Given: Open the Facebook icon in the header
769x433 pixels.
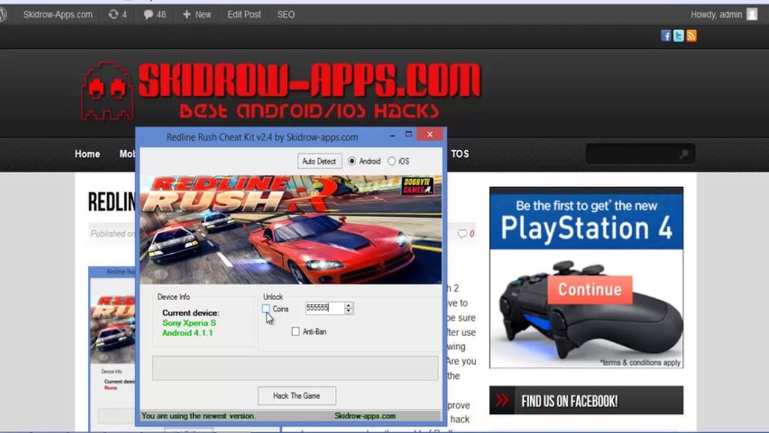Looking at the screenshot, I should click(666, 36).
